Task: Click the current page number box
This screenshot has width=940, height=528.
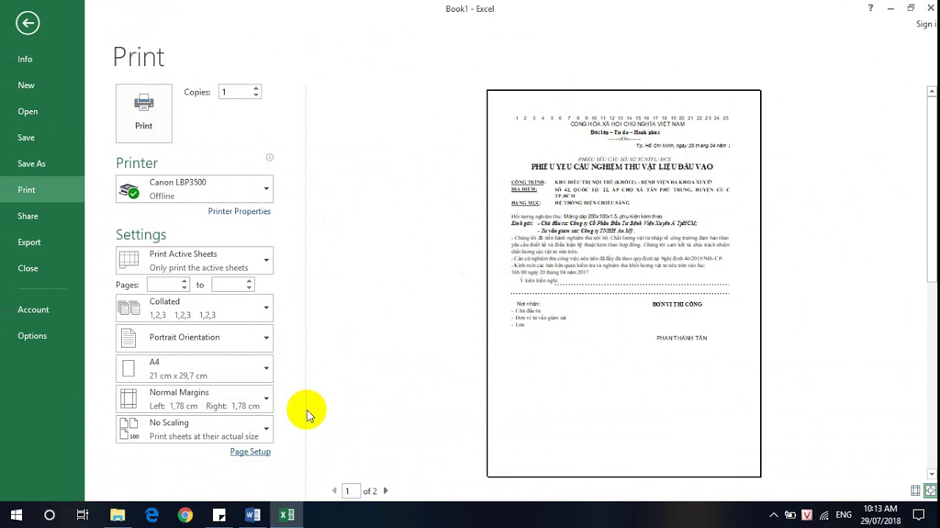Action: (351, 491)
